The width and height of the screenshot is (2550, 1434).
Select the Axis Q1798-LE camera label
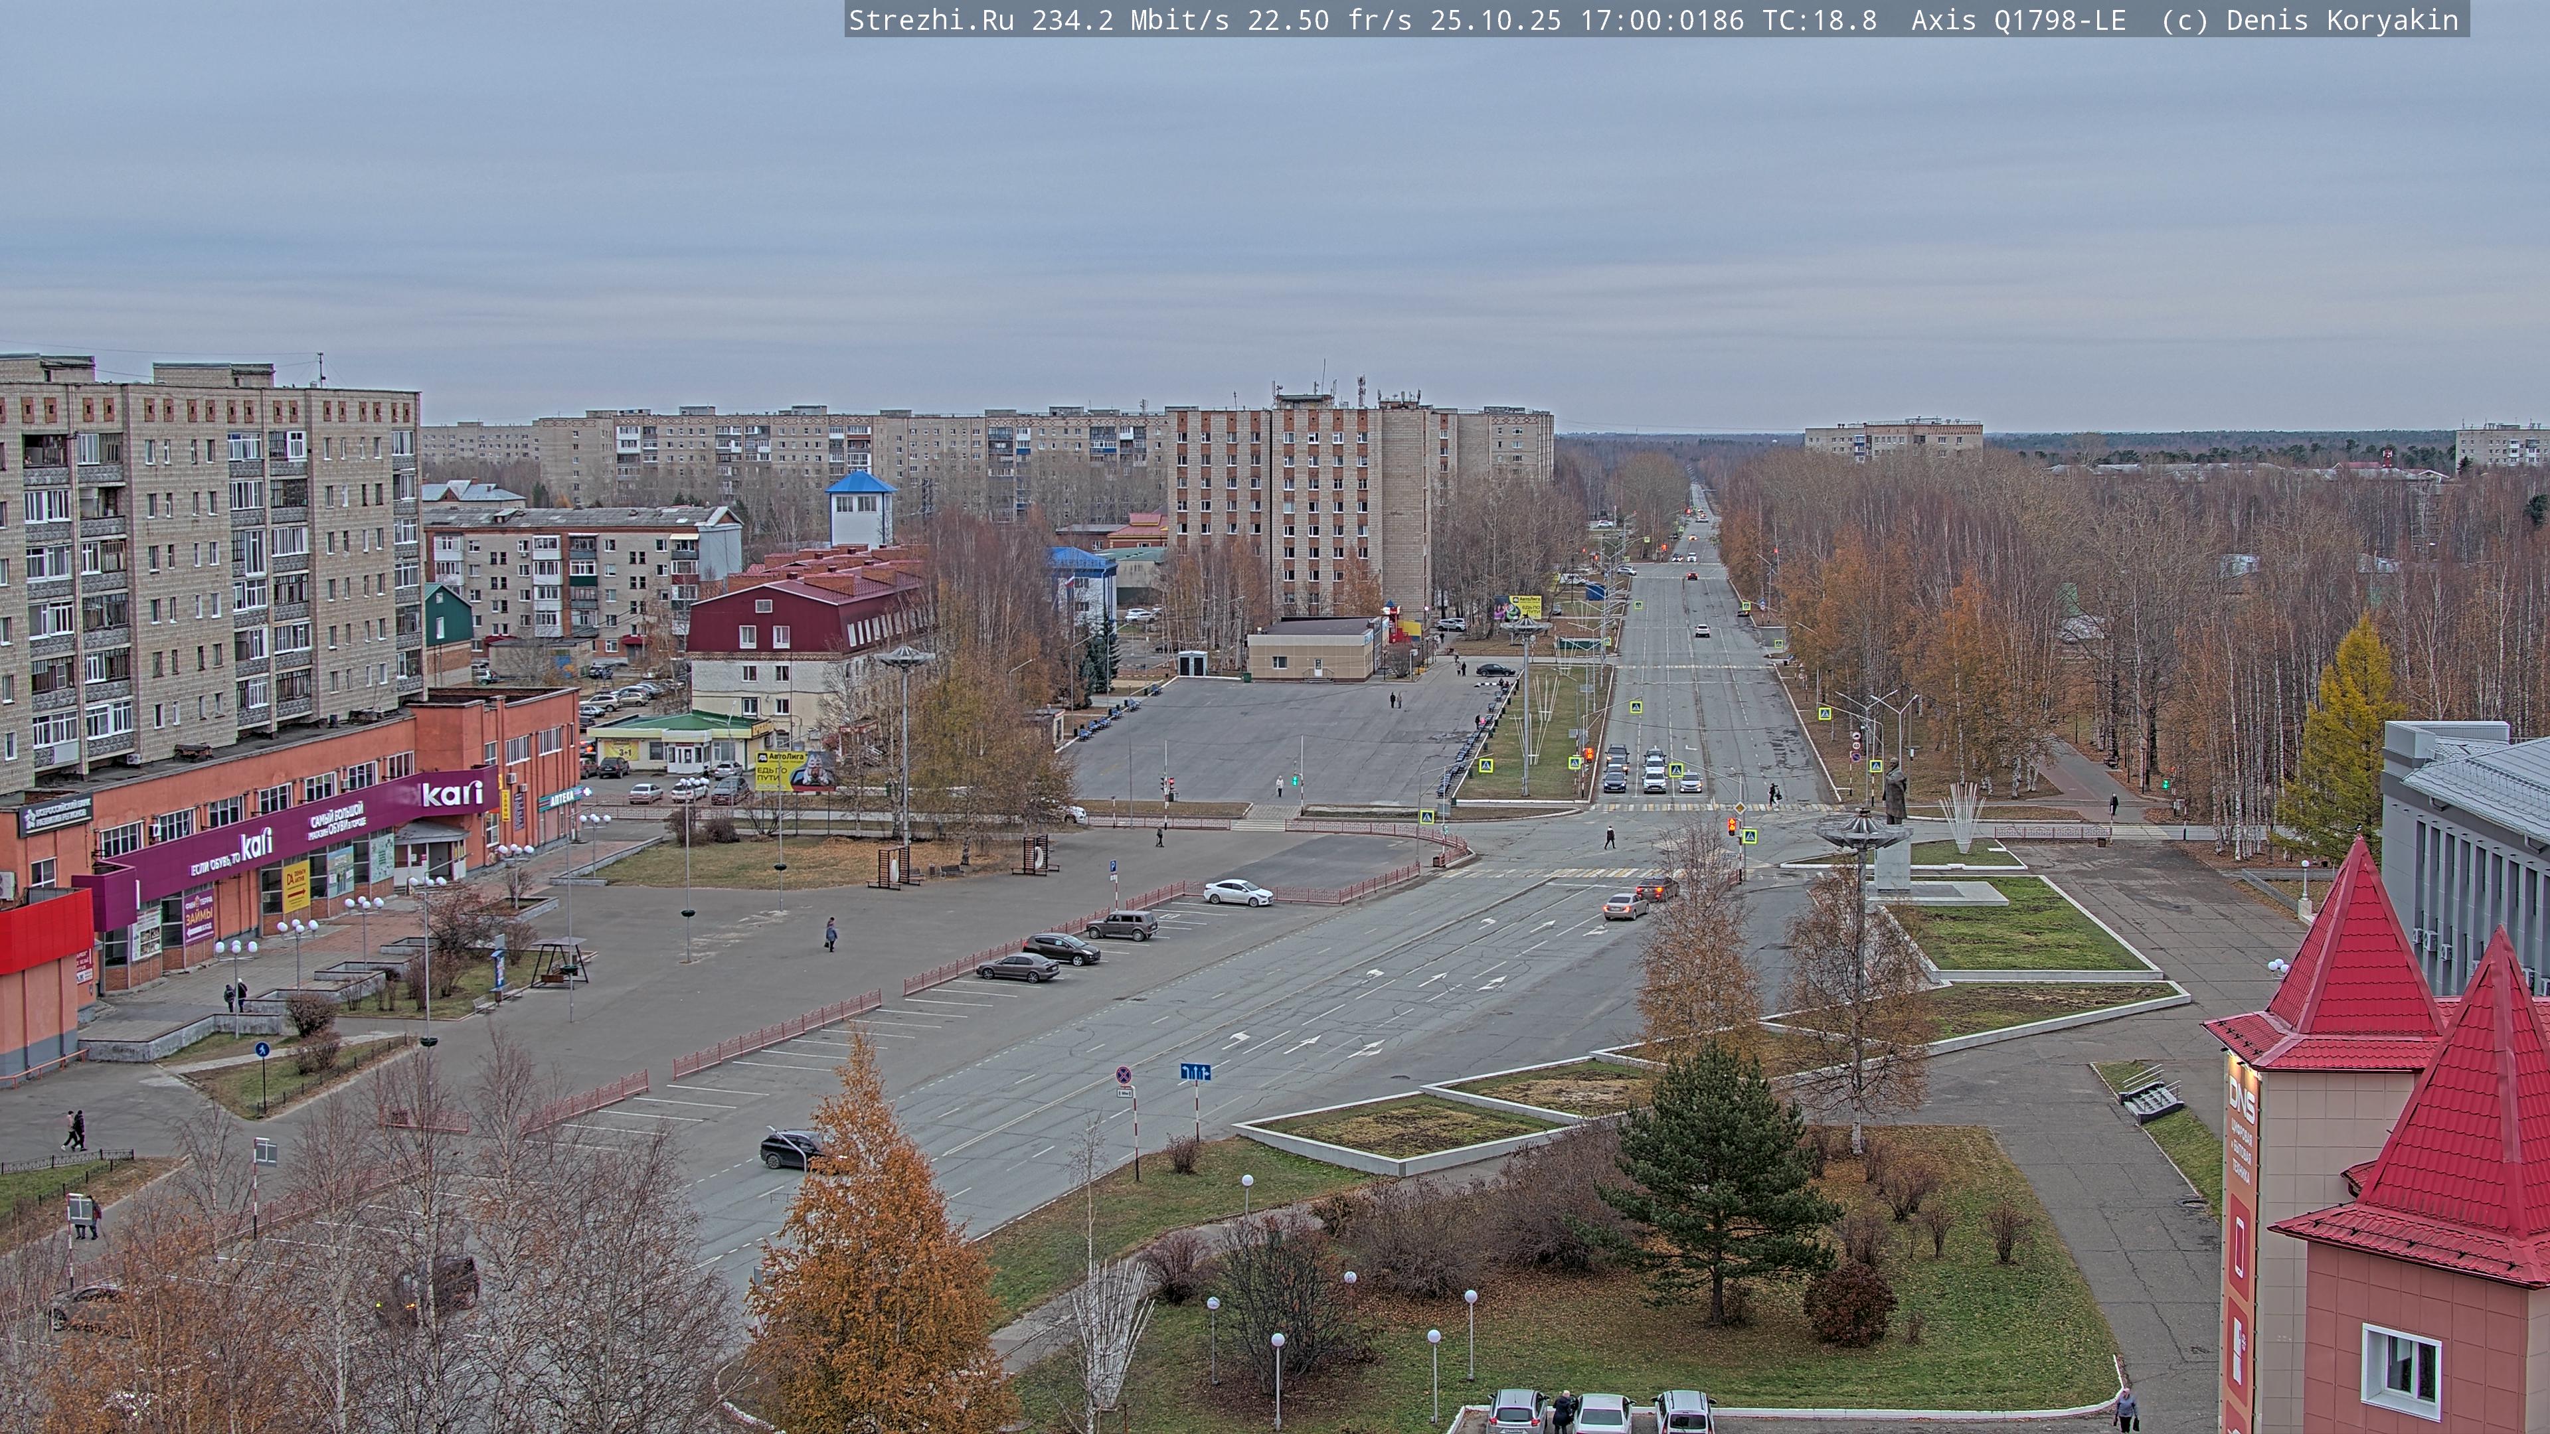click(x=2017, y=20)
